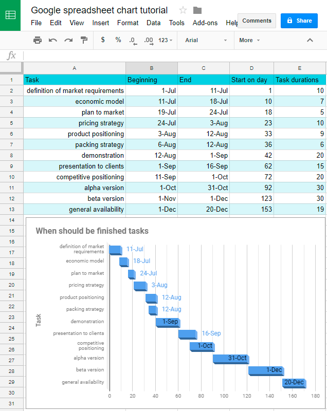Open the Google Sheets home icon
Viewport: 327px width, 411px height.
10,15
